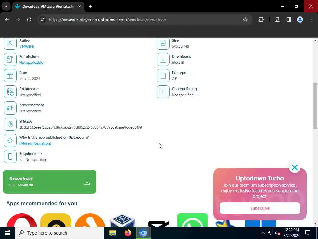318x239 pixels.
Task: Open the browser Extensions puzzle icon
Action: pos(261,20)
